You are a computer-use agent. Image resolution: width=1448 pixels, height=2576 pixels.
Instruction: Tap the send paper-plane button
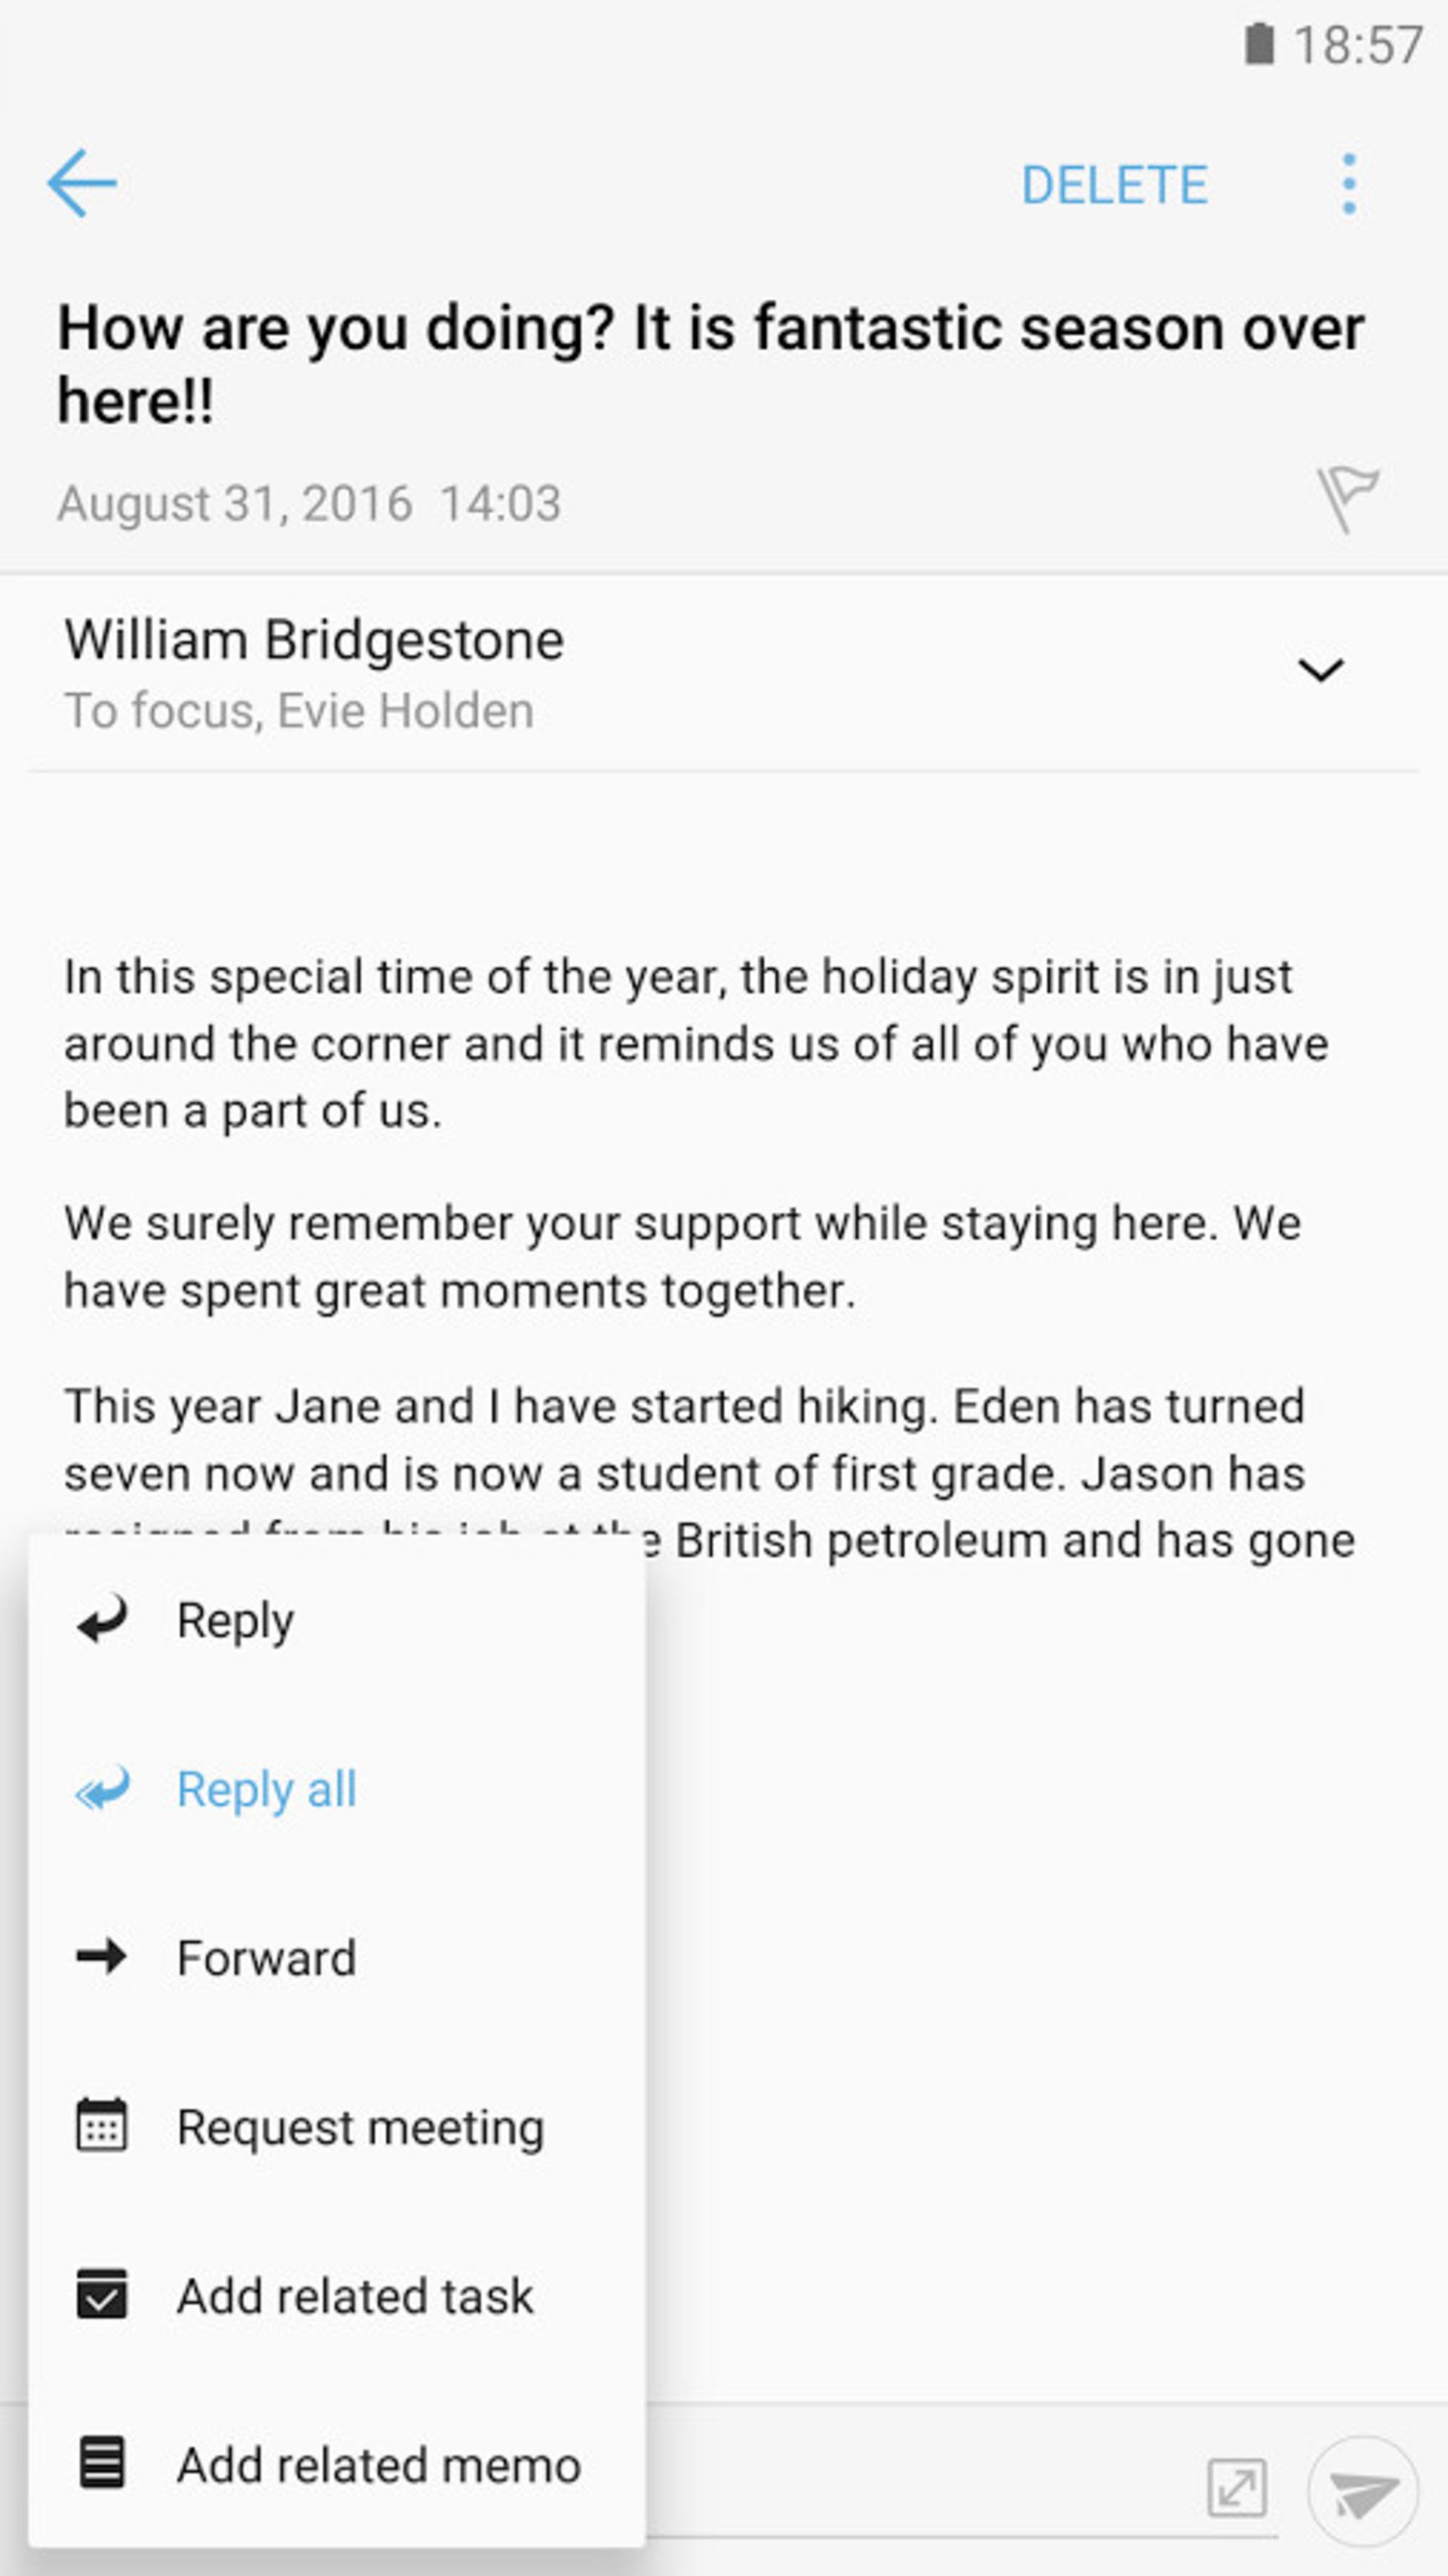tap(1362, 2491)
